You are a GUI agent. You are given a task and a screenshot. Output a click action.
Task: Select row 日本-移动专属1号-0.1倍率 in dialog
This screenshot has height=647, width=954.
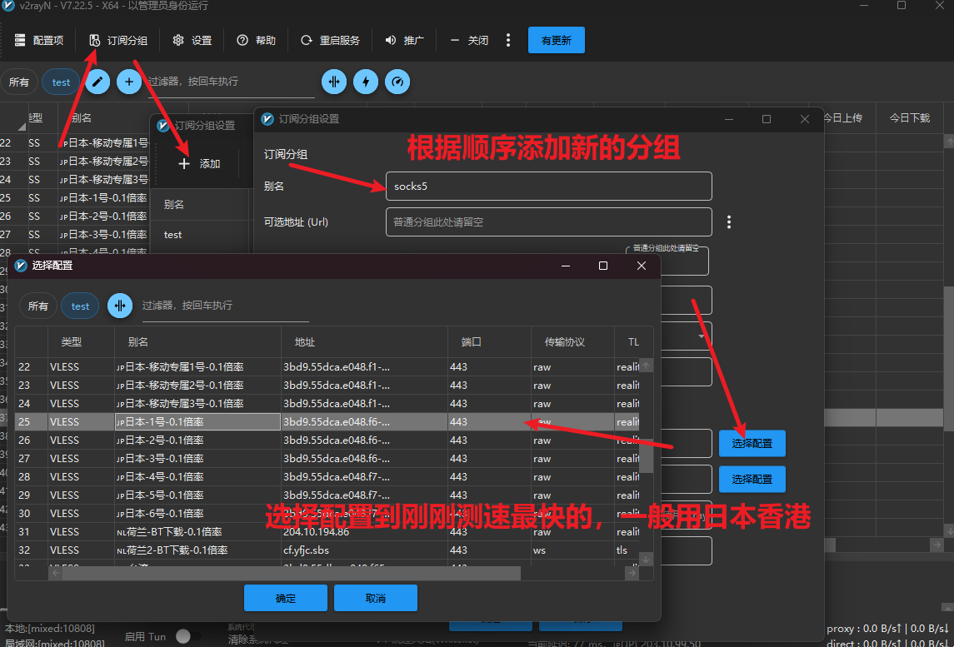point(327,366)
